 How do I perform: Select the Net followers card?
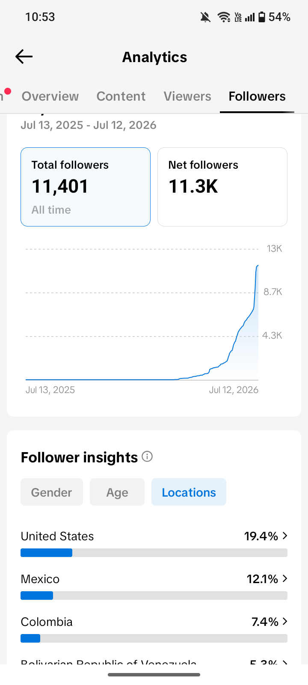(222, 187)
